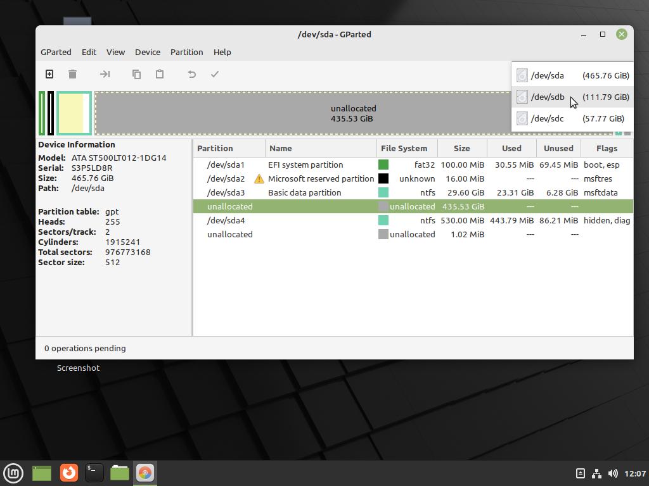Open the View menu
The width and height of the screenshot is (649, 486).
point(115,52)
